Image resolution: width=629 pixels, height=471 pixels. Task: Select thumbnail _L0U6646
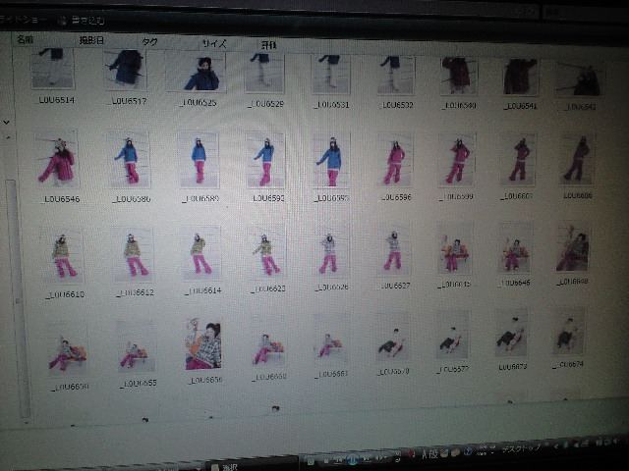(515, 248)
